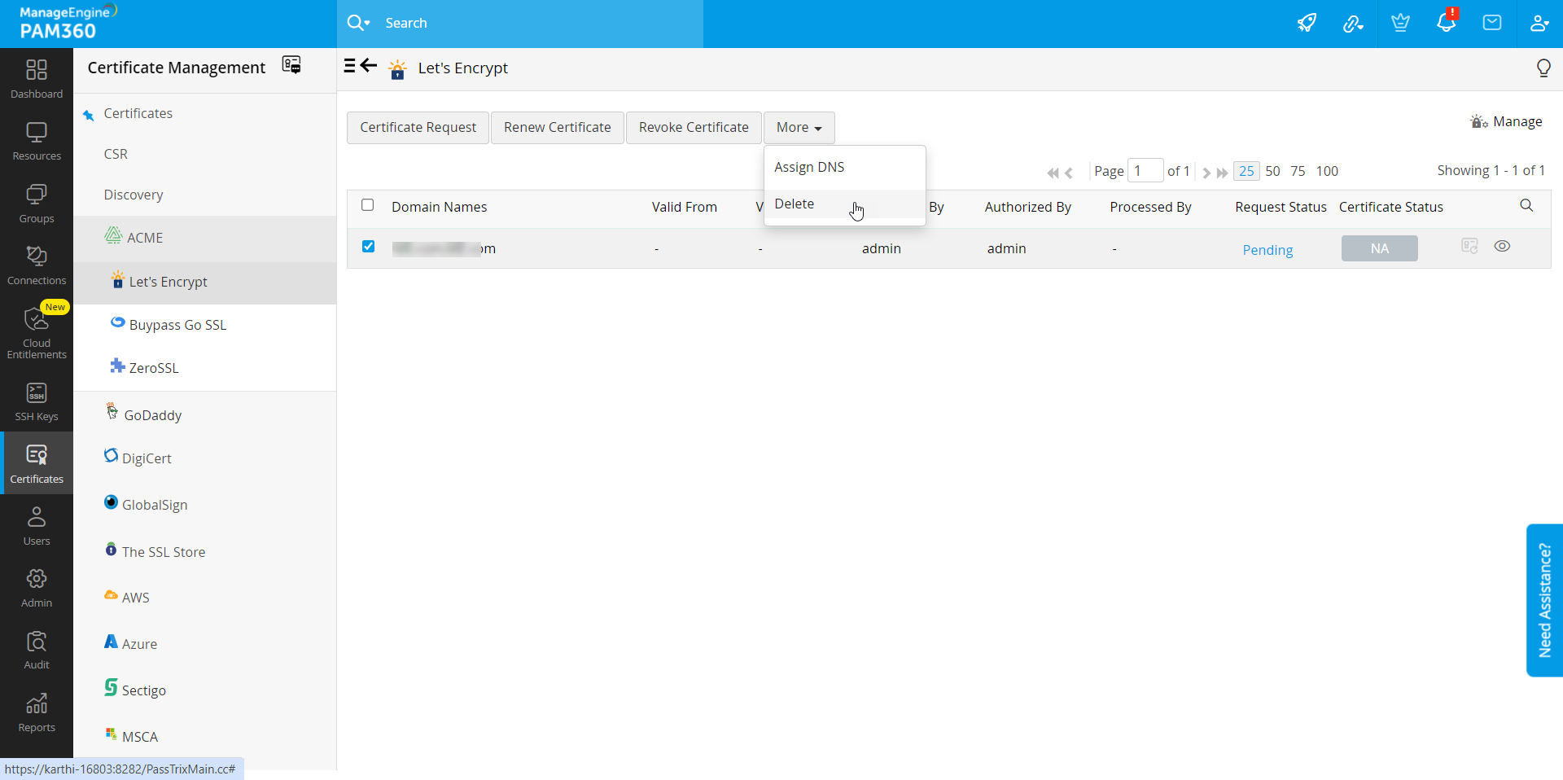Click the Certificate Request button
Screen dimensions: 1563x780
pyautogui.click(x=418, y=128)
